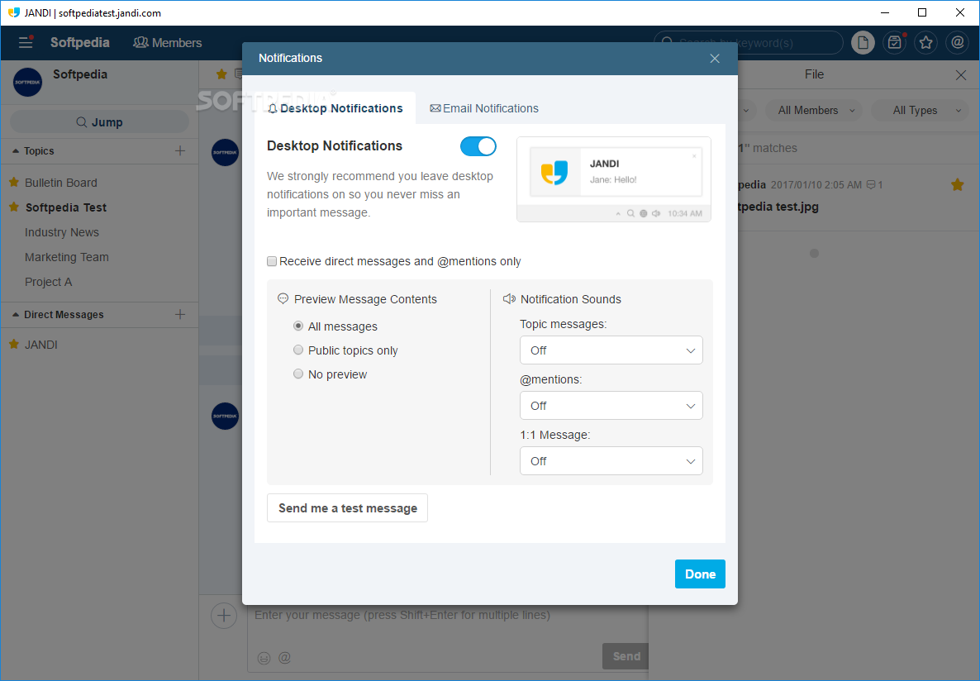This screenshot has height=681, width=980.
Task: Open the Files icon in the header
Action: pyautogui.click(x=863, y=42)
